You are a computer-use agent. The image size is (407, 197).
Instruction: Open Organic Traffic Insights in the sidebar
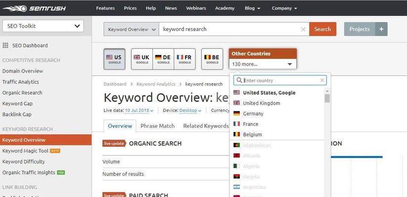[29, 173]
